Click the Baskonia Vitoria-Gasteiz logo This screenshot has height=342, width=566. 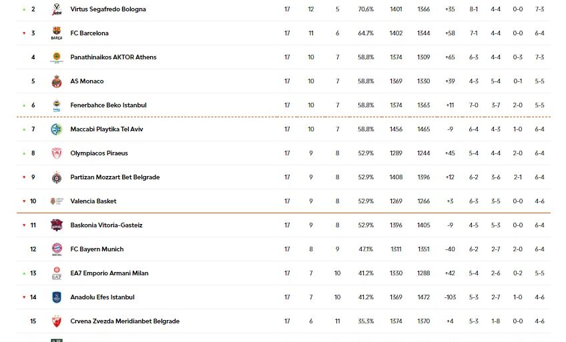pos(57,225)
